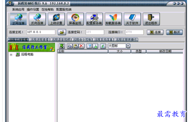Sort by the 类型 column header
The image size is (188, 122).
[139, 51]
